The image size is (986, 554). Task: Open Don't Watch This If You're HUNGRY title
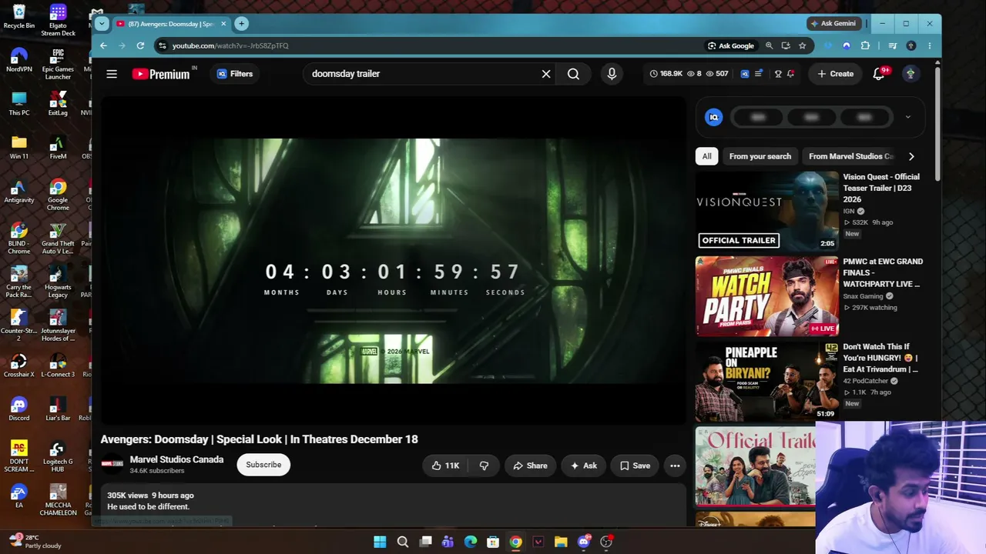tap(880, 358)
